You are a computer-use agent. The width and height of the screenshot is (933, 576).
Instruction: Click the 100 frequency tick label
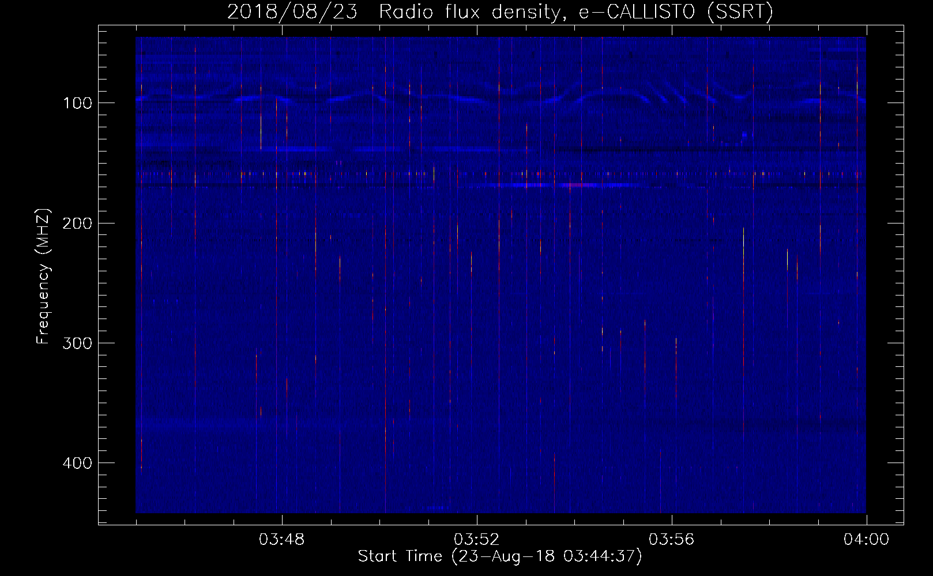pos(77,103)
